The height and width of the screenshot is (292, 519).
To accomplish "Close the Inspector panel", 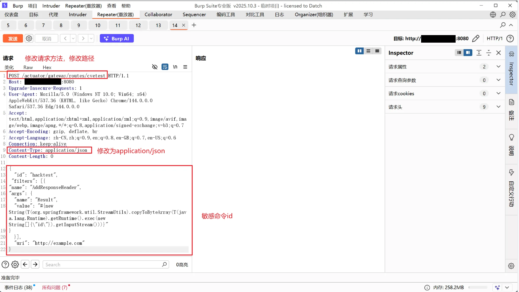I will (498, 53).
